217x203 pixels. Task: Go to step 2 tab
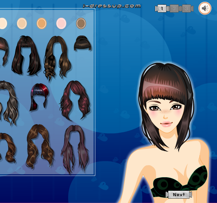pos(174,8)
